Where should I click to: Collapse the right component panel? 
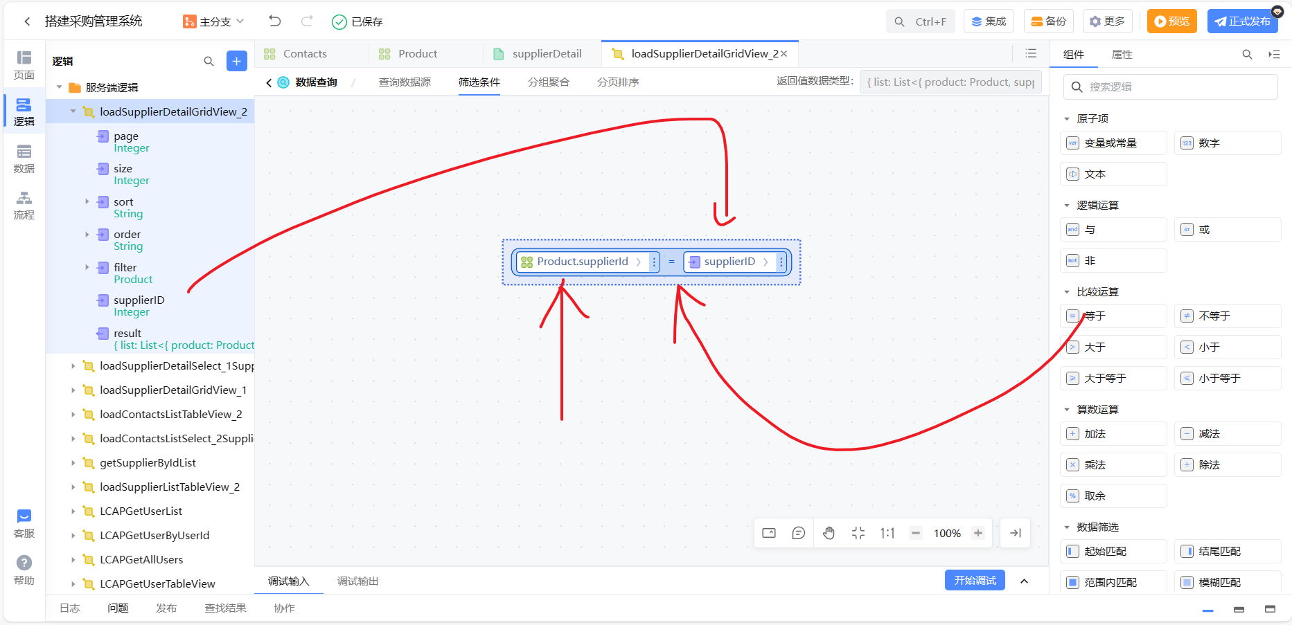coord(1274,54)
